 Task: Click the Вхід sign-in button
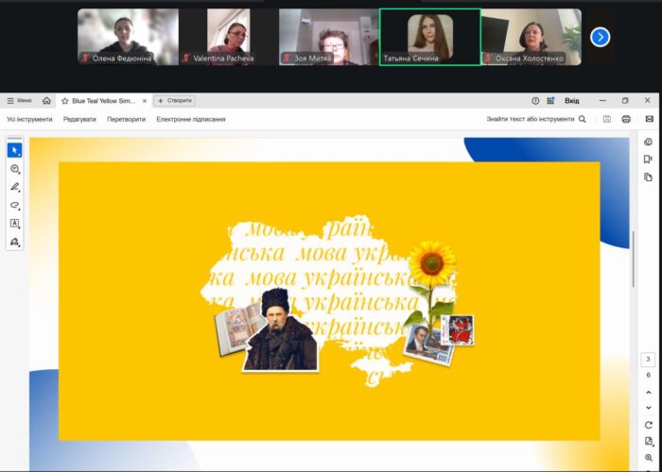(572, 100)
